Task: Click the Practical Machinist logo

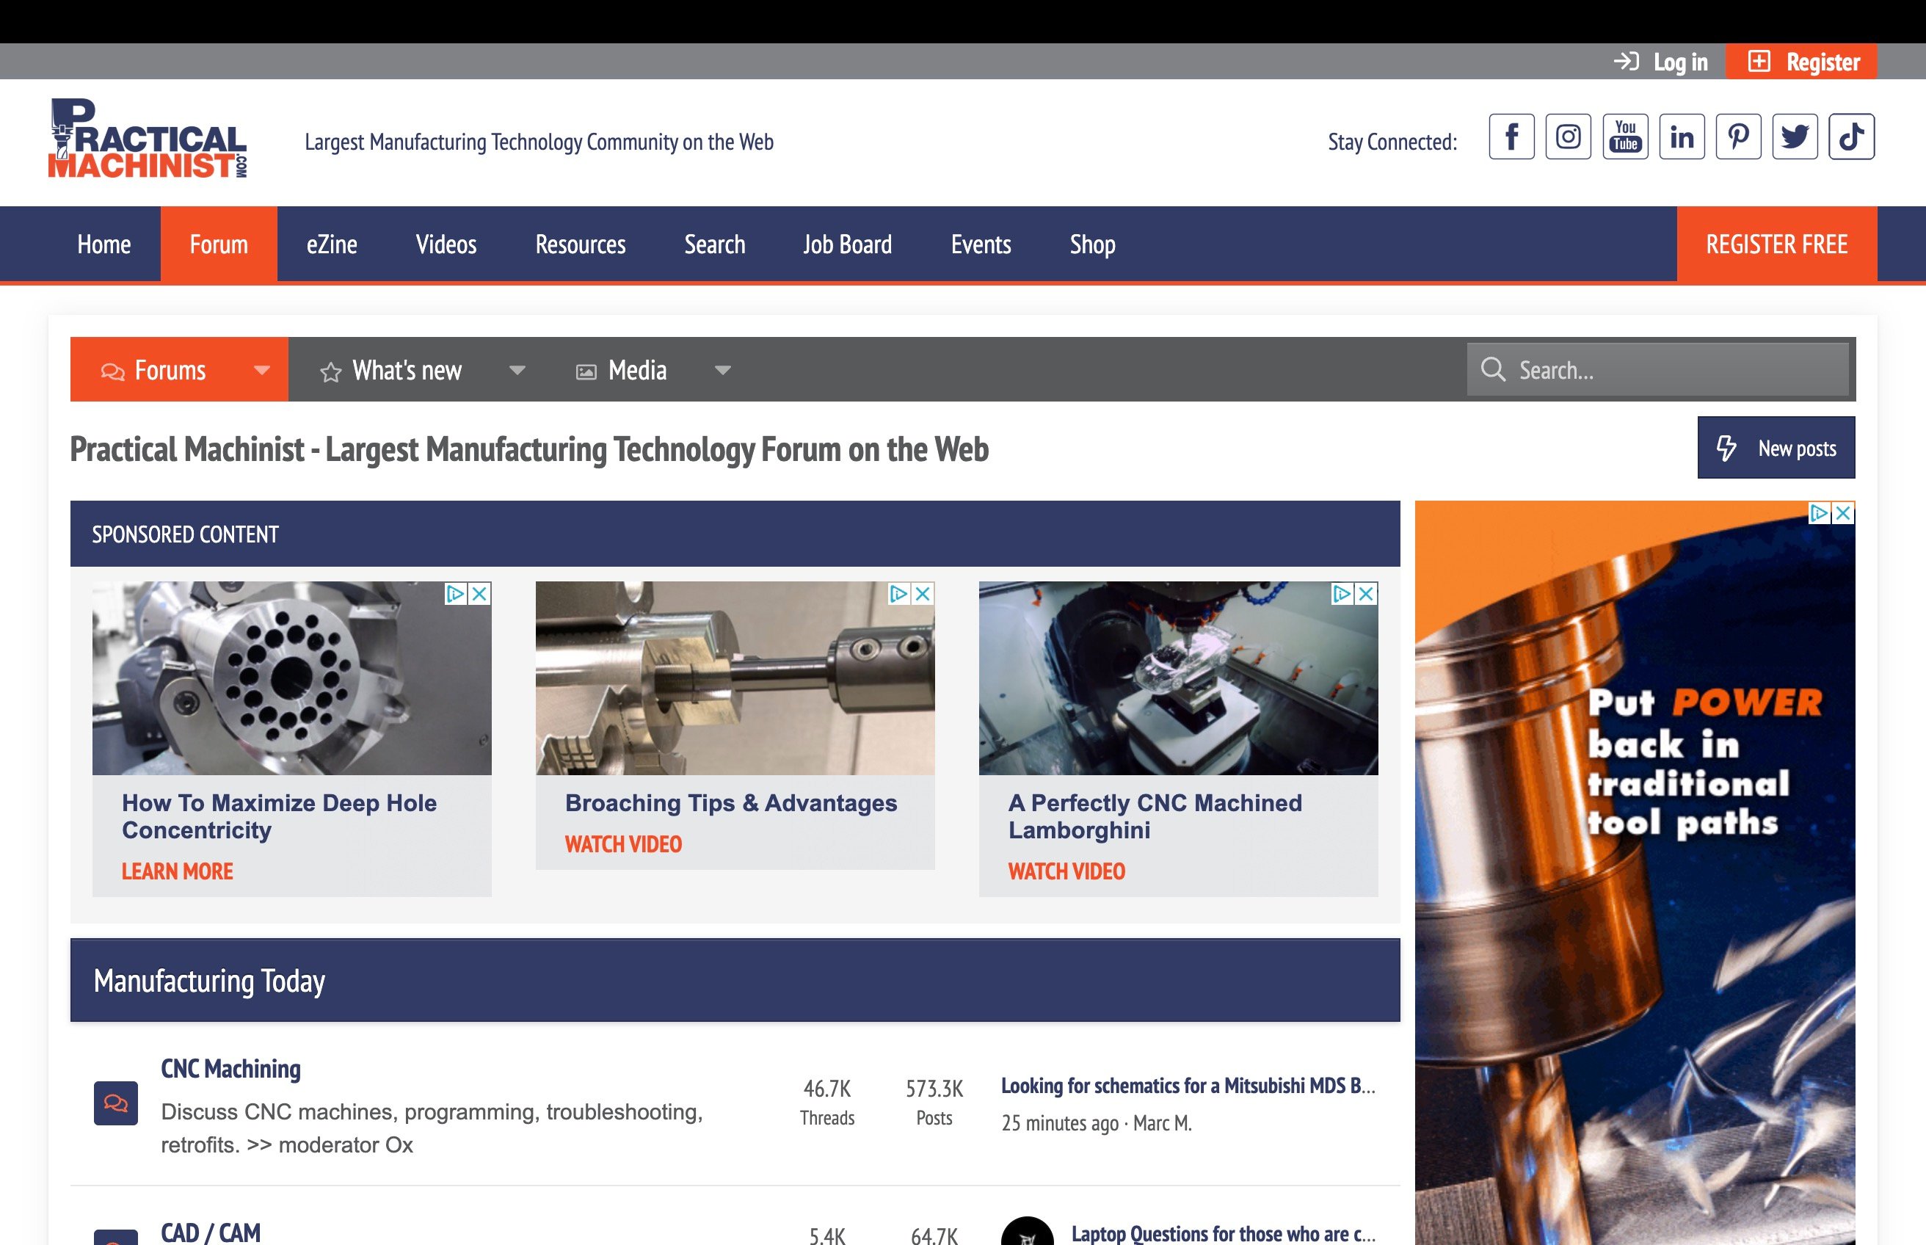Action: (148, 138)
